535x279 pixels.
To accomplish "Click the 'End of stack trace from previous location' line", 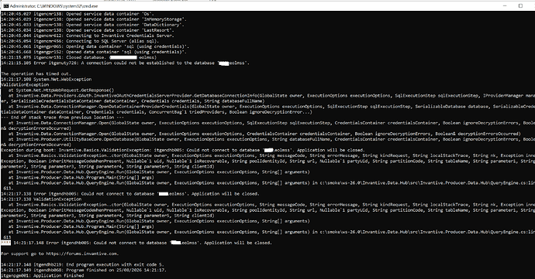I will (x=63, y=117).
